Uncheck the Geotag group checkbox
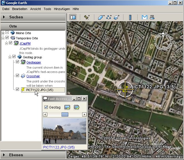184x160 pixels. [14, 57]
